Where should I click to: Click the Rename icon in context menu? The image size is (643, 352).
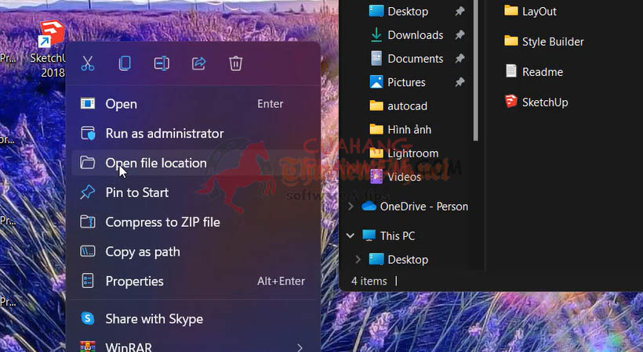pos(162,63)
